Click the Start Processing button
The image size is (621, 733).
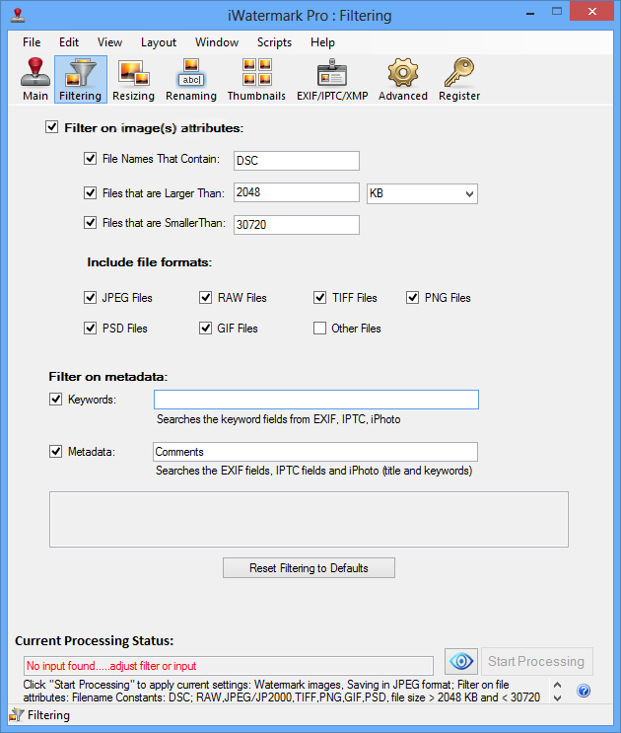pyautogui.click(x=537, y=661)
